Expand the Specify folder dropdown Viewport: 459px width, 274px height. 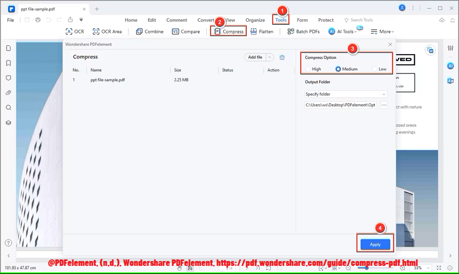coord(346,94)
